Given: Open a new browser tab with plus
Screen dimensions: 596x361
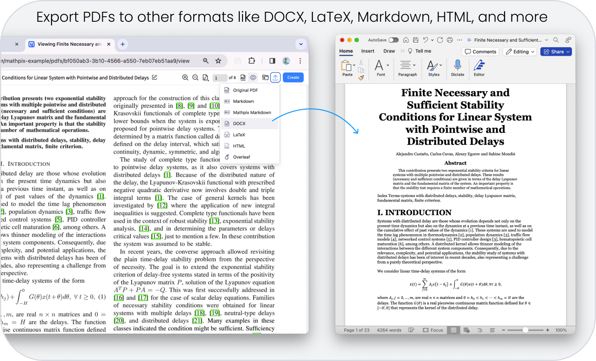Looking at the screenshot, I should [122, 44].
